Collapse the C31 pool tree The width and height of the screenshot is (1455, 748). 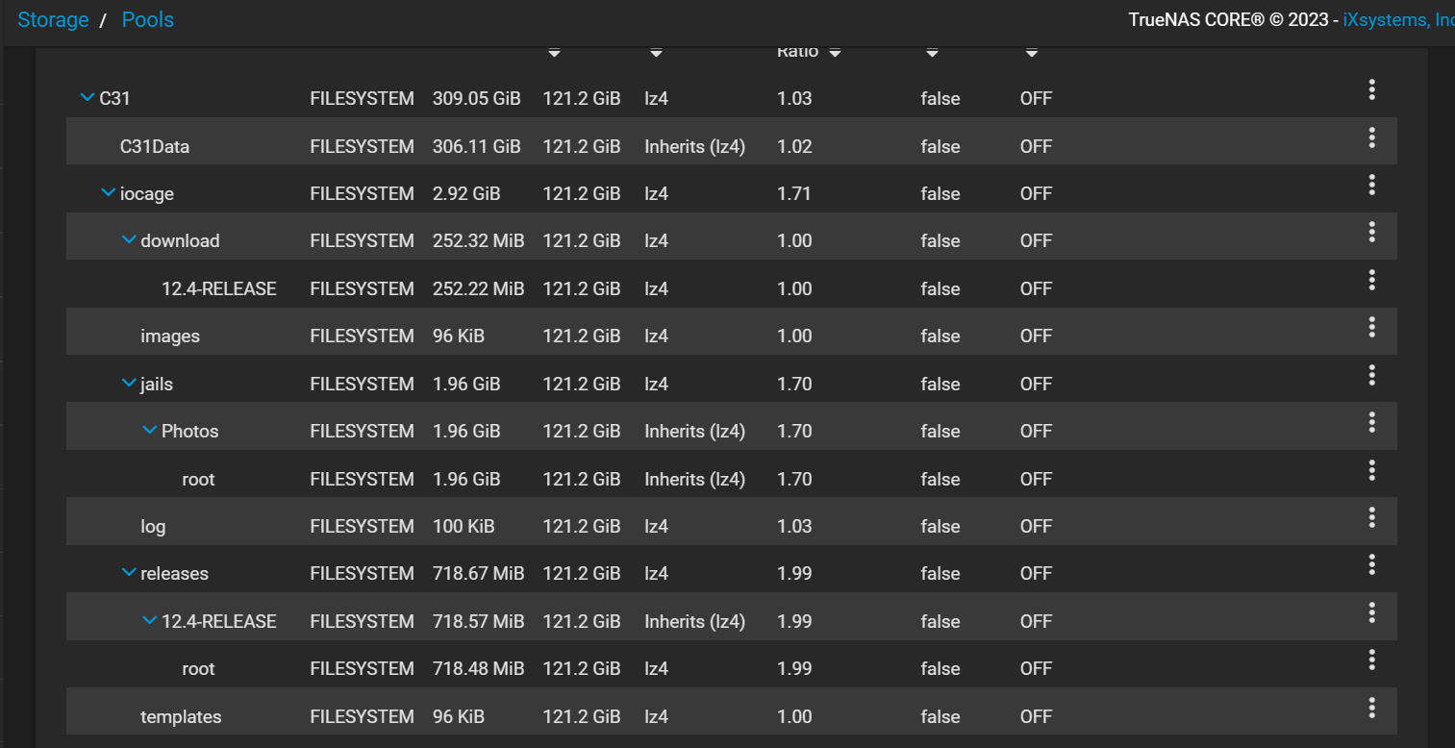point(88,97)
